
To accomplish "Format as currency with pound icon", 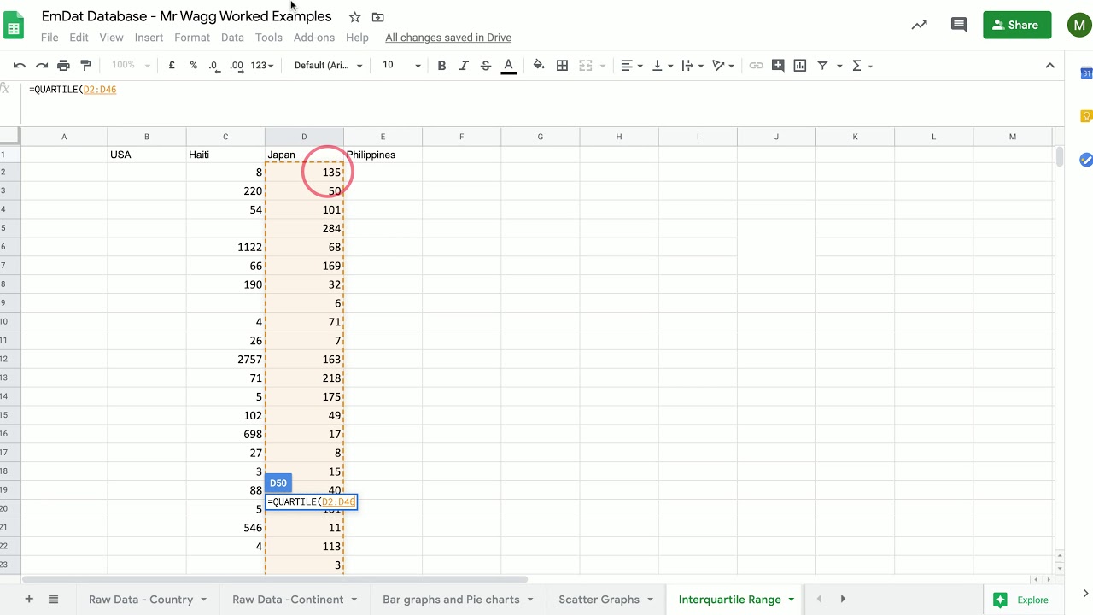I will [x=172, y=66].
